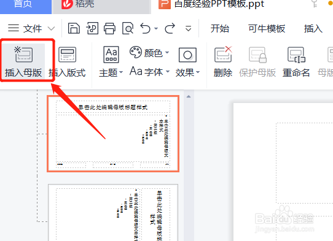Viewport: 333px width, 241px height.
Task: Select the second layout thumbnail
Action: tap(113, 212)
